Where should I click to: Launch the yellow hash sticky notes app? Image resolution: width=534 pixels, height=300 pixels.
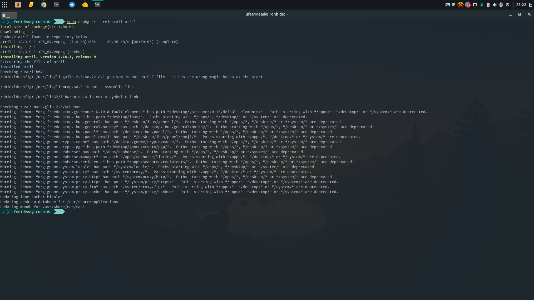pyautogui.click(x=31, y=5)
